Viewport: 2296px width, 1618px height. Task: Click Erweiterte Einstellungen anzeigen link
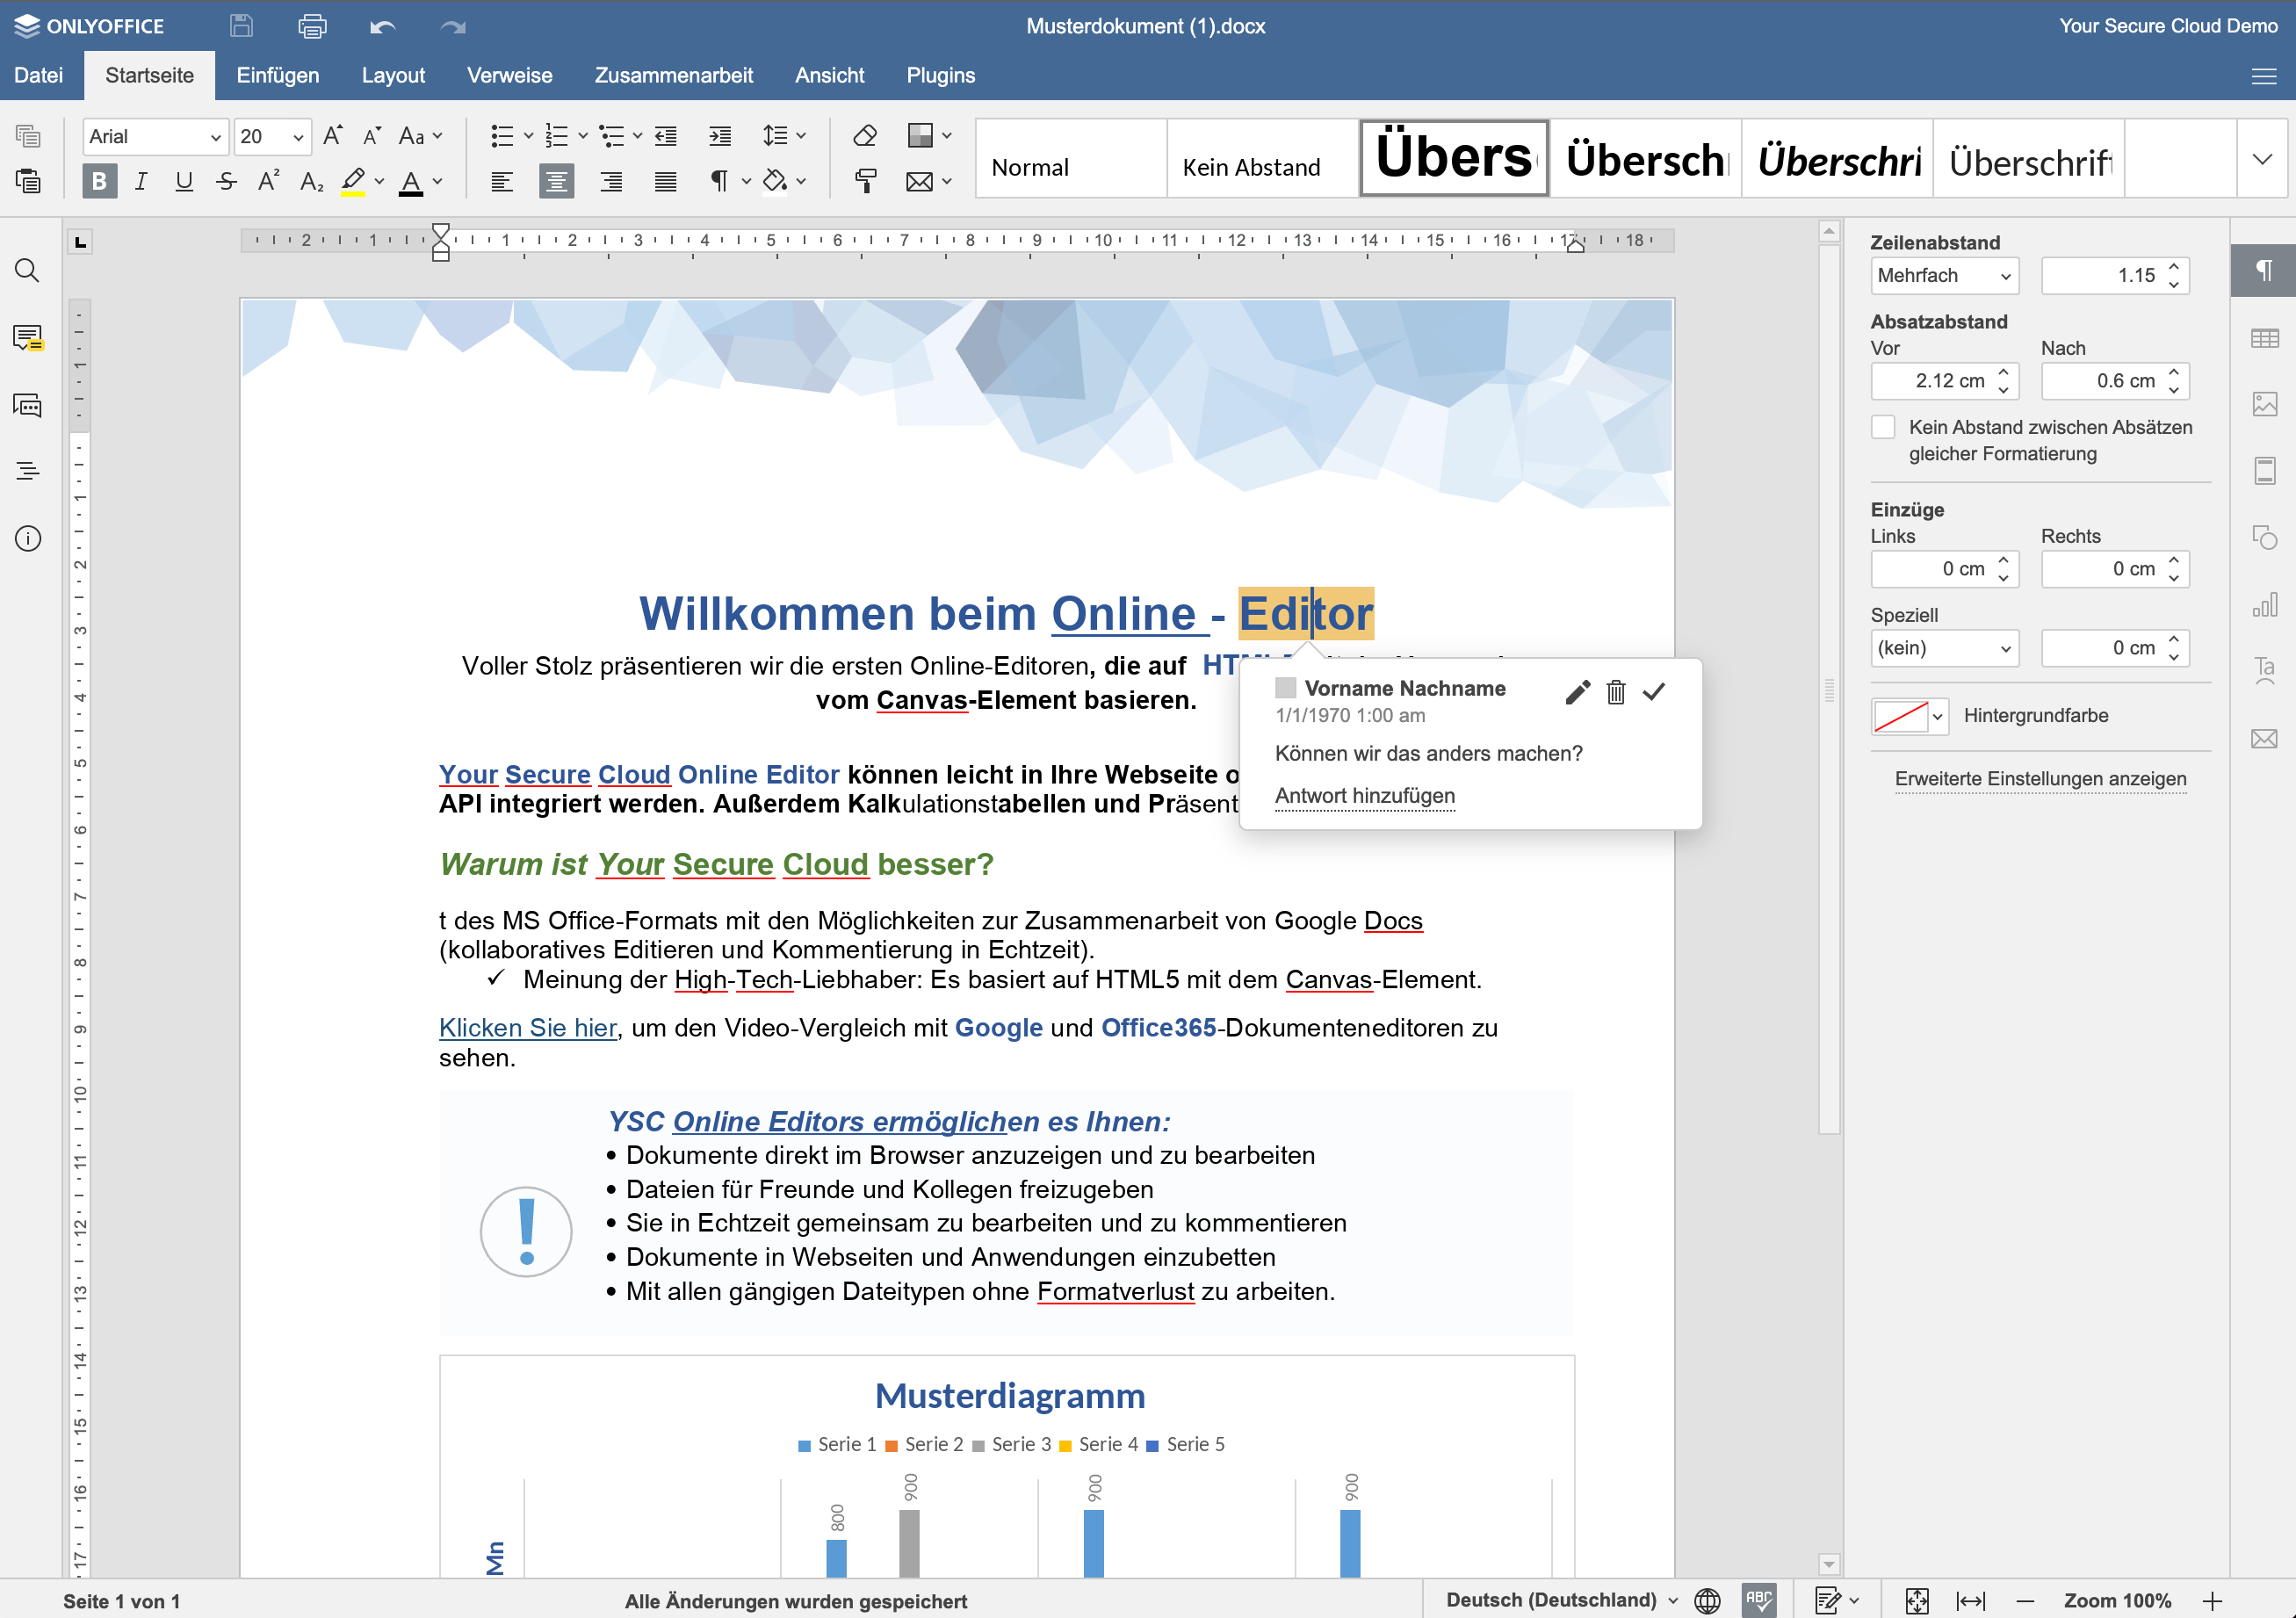coord(2040,778)
